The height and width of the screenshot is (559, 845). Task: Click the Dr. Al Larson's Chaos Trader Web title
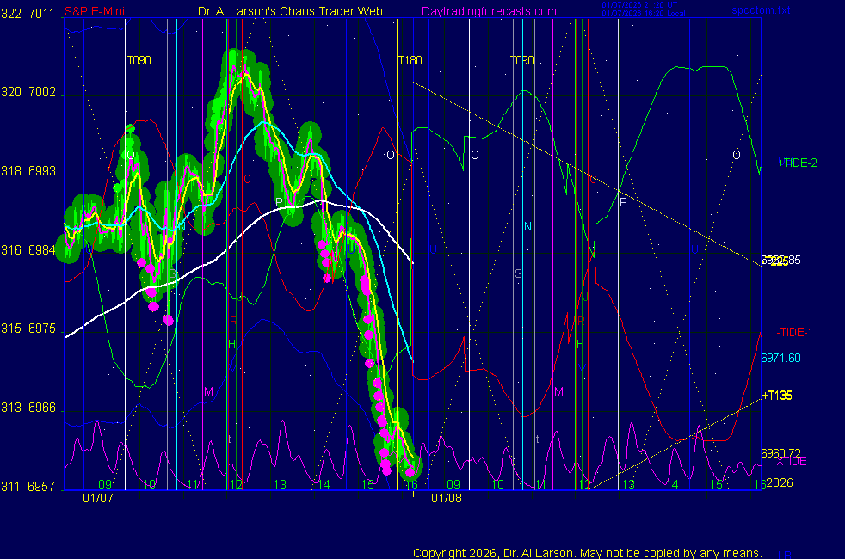(x=285, y=11)
